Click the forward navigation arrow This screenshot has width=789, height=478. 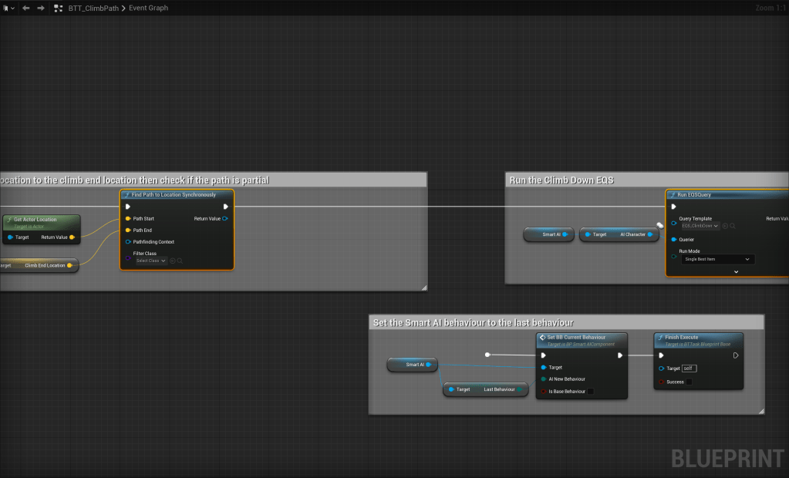pos(41,8)
